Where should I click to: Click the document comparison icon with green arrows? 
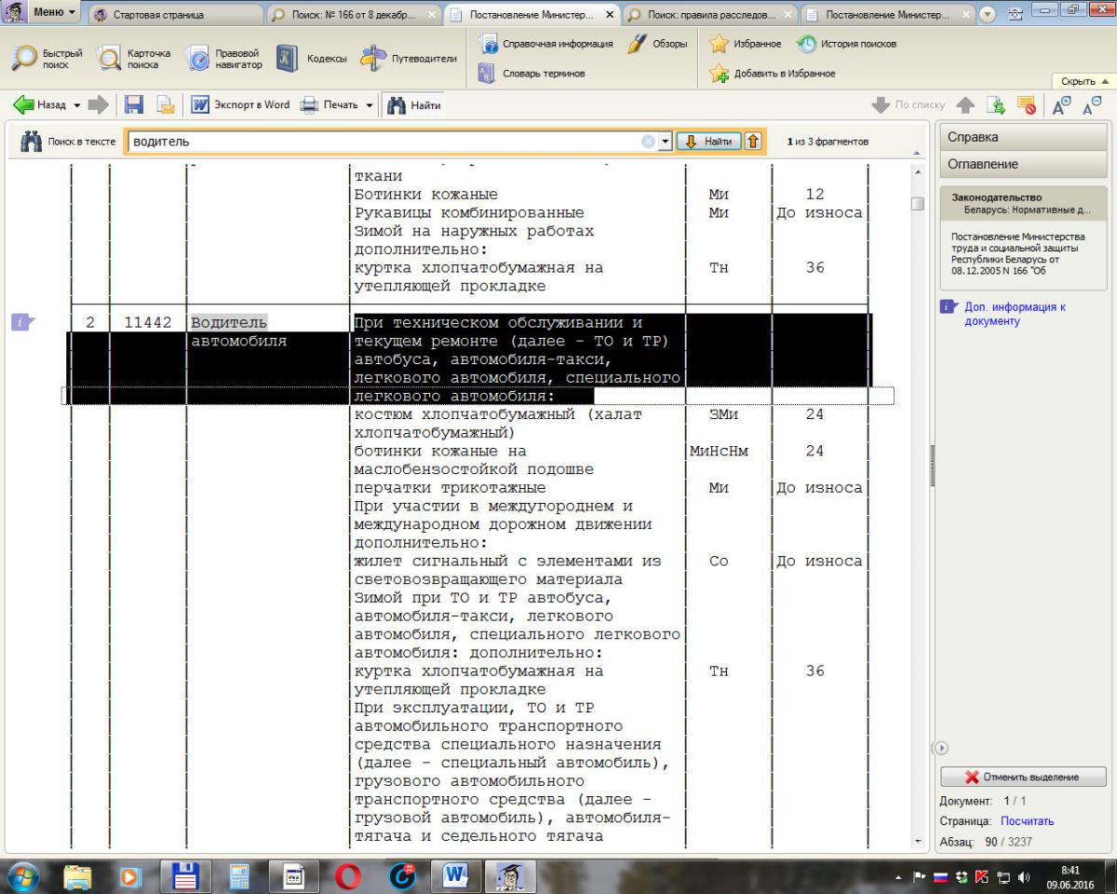[x=996, y=105]
